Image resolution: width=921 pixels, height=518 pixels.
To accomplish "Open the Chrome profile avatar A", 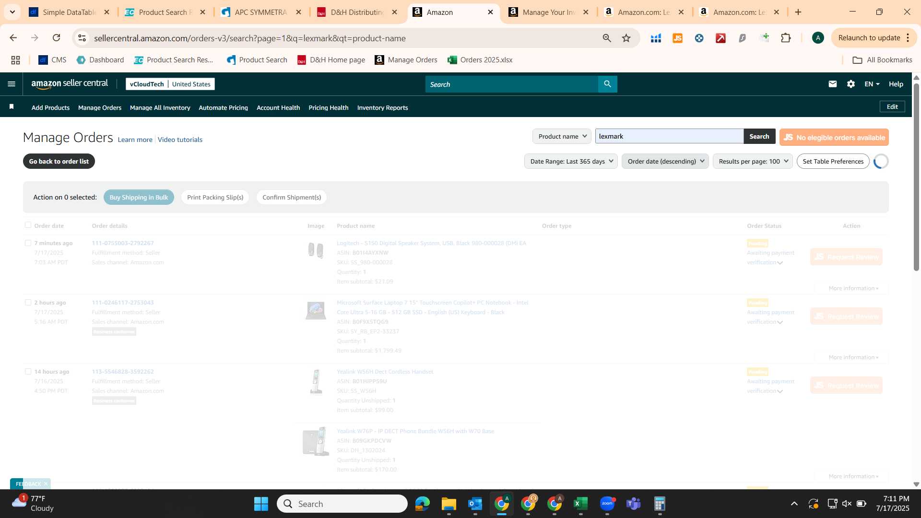I will 818,38.
